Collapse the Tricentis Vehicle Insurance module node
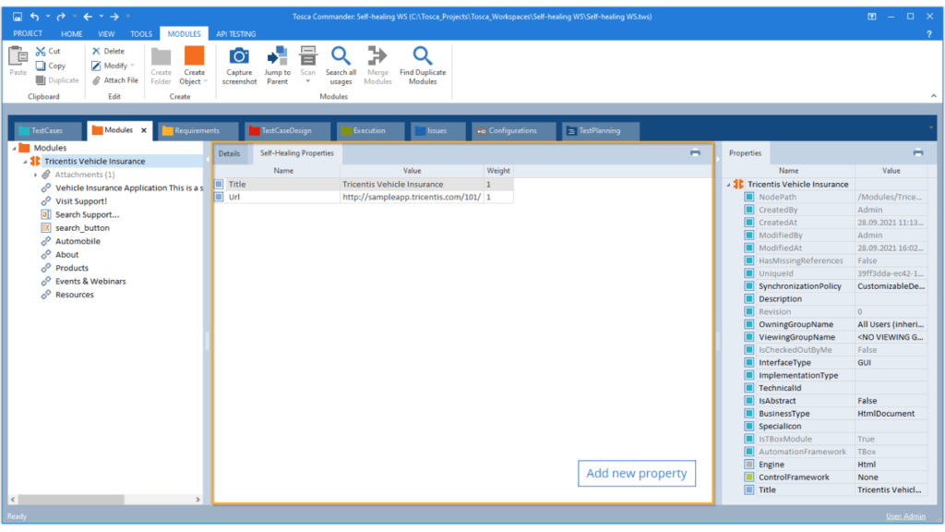This screenshot has width=945, height=532. coord(27,162)
